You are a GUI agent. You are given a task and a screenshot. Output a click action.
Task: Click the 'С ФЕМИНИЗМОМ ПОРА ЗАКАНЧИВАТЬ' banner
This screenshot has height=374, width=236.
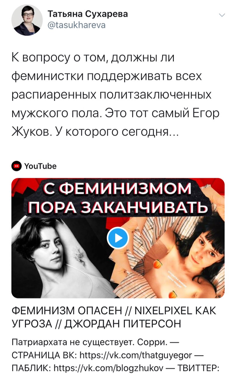pyautogui.click(x=118, y=198)
